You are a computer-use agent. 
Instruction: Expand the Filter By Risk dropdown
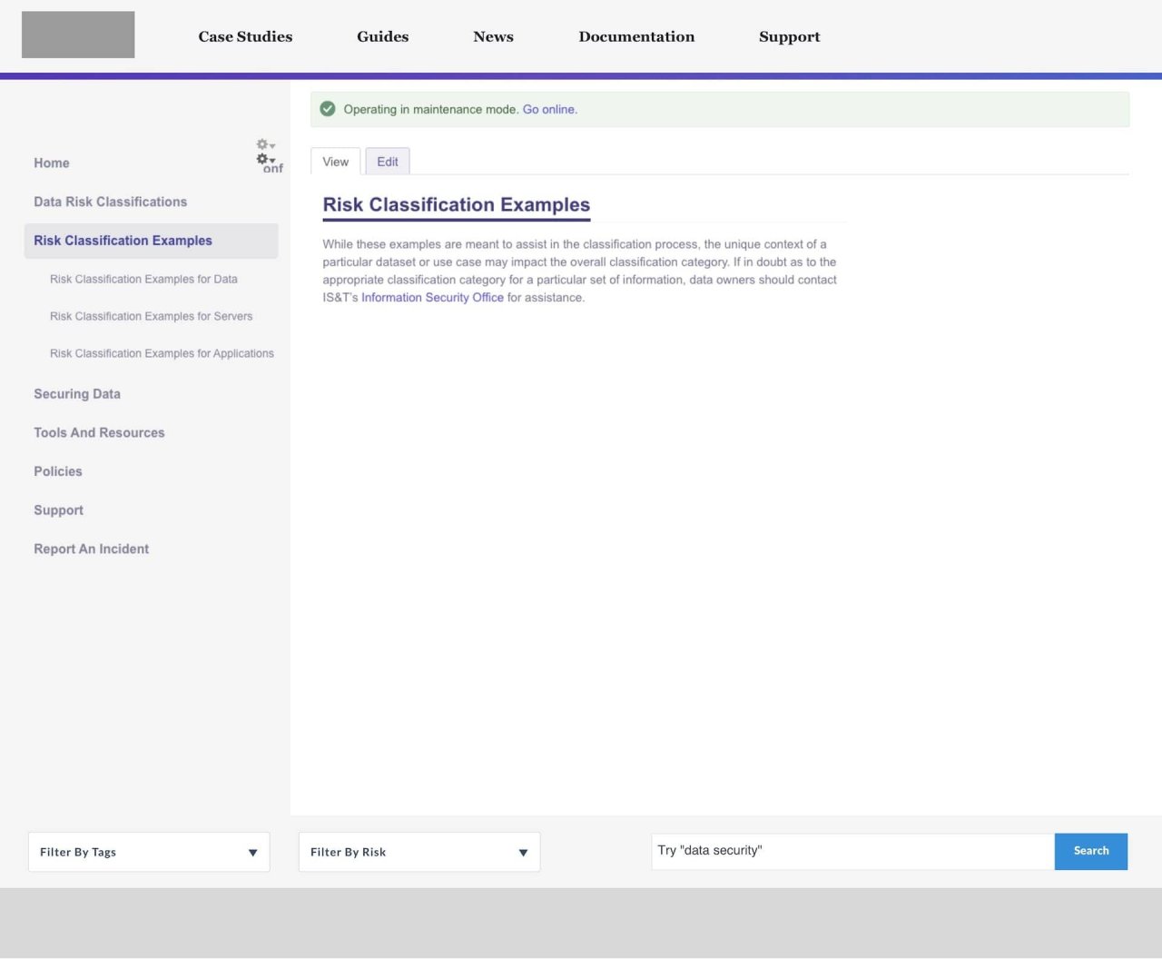[419, 852]
